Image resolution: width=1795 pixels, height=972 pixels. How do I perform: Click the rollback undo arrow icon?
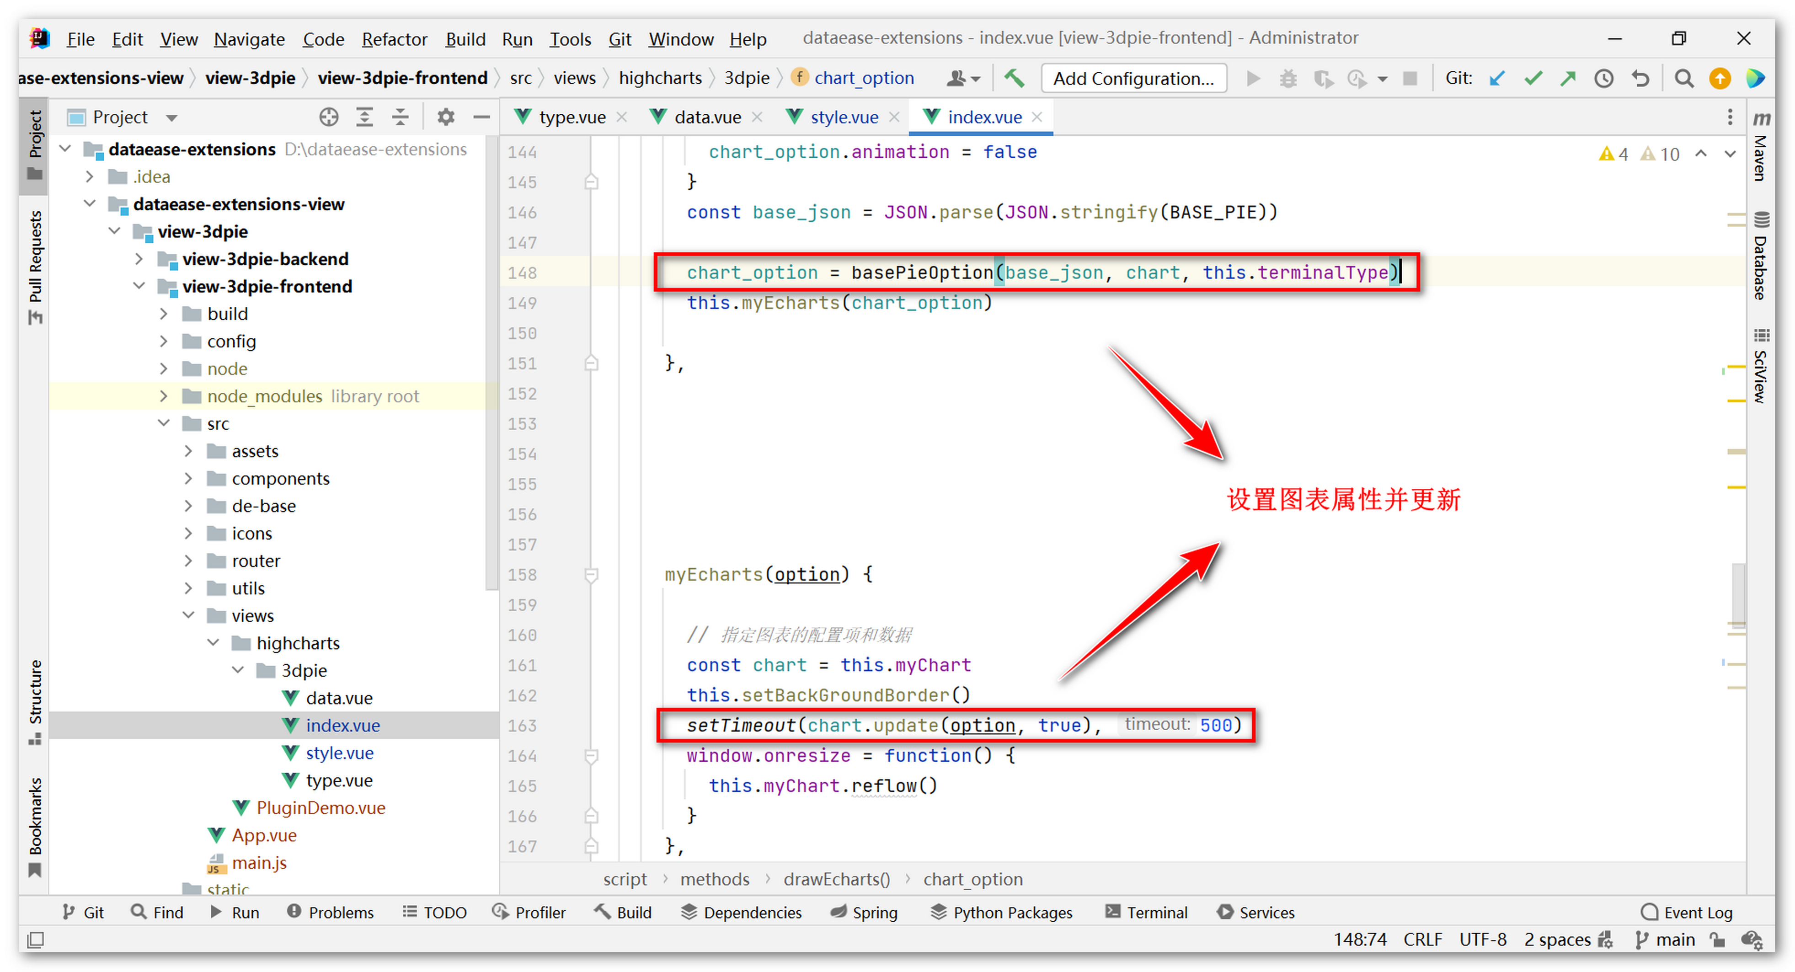[1640, 78]
